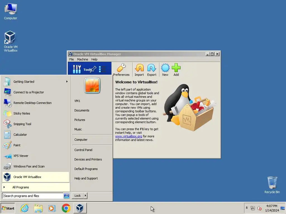Image resolution: width=286 pixels, height=214 pixels.
Task: Click VirtualBox taskbar button
Action: tap(80, 208)
